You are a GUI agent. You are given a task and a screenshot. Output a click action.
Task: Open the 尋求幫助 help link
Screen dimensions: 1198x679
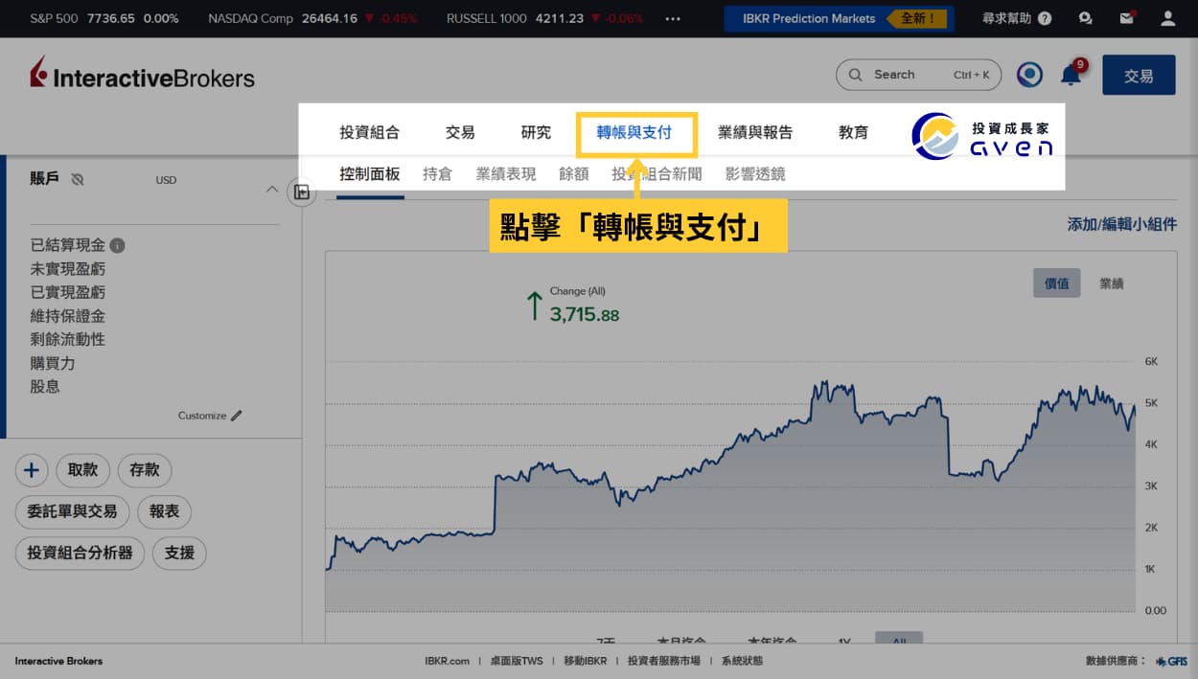coord(1017,18)
